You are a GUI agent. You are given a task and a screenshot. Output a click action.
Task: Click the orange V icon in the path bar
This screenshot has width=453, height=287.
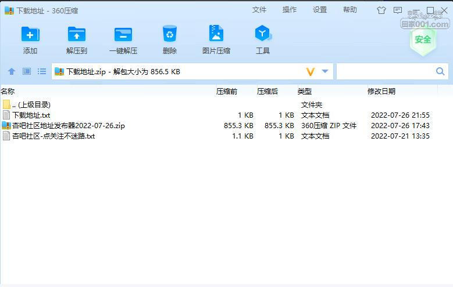click(311, 71)
